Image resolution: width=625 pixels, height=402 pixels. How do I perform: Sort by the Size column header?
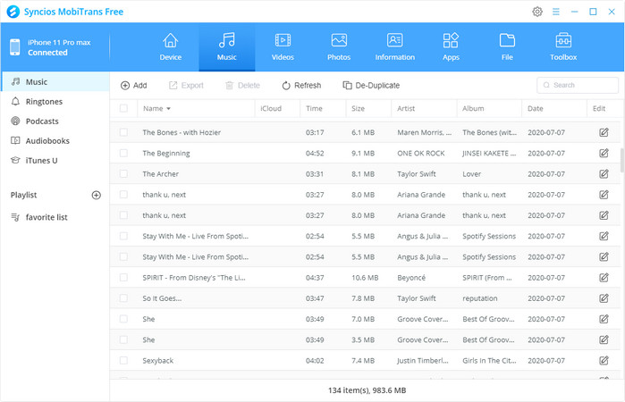pos(358,108)
